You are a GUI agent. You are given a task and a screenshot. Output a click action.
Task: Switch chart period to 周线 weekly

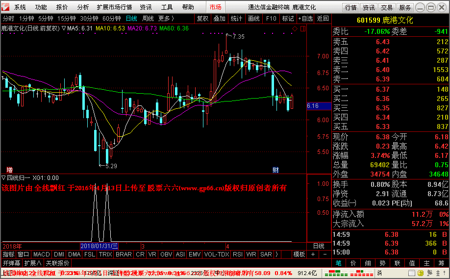pyautogui.click(x=148, y=19)
